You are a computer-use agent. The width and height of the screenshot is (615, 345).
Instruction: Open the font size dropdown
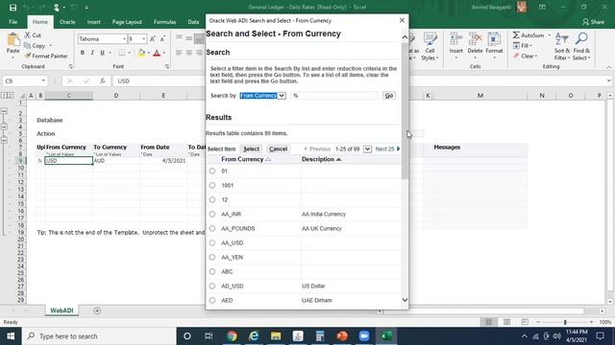coord(143,38)
